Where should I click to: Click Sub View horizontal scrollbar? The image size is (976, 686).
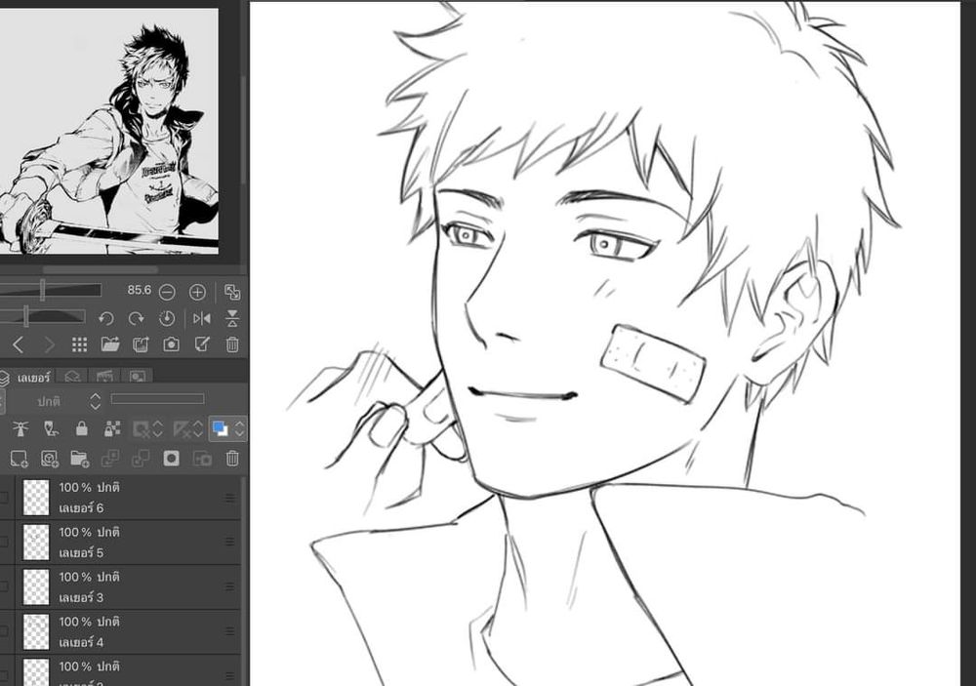click(100, 269)
